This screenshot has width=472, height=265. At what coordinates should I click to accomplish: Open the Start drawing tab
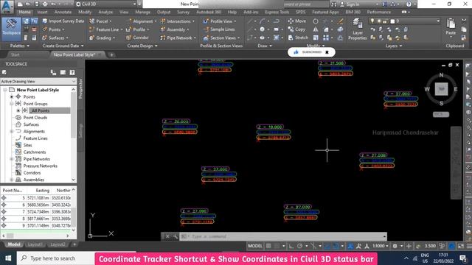point(15,54)
